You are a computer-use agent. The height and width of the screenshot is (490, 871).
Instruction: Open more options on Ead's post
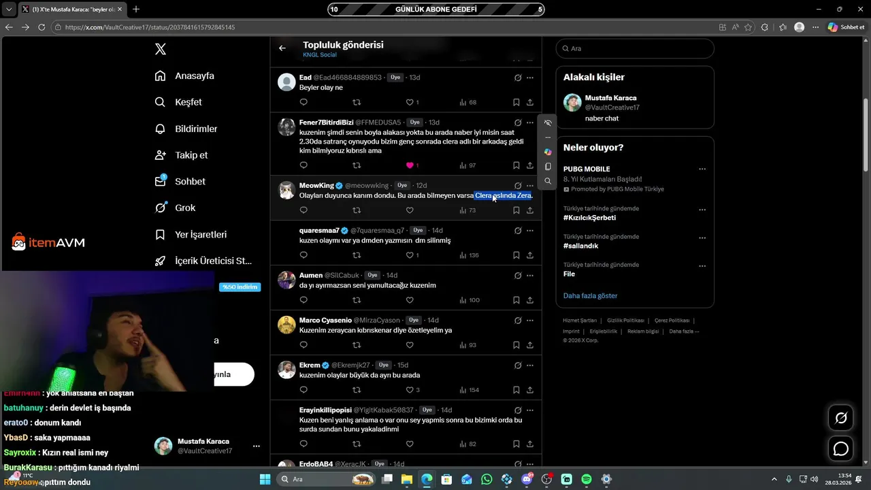tap(530, 78)
